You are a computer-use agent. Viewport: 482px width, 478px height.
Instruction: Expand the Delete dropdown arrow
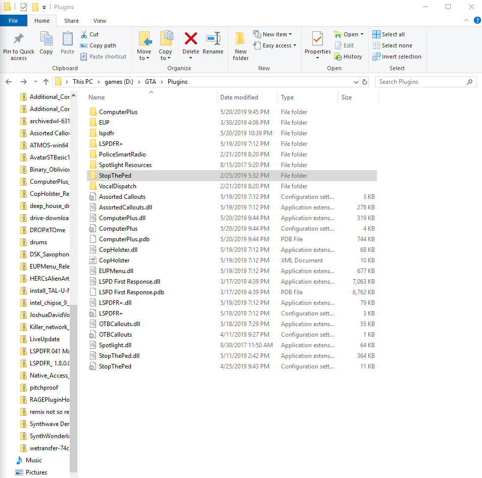[x=190, y=58]
